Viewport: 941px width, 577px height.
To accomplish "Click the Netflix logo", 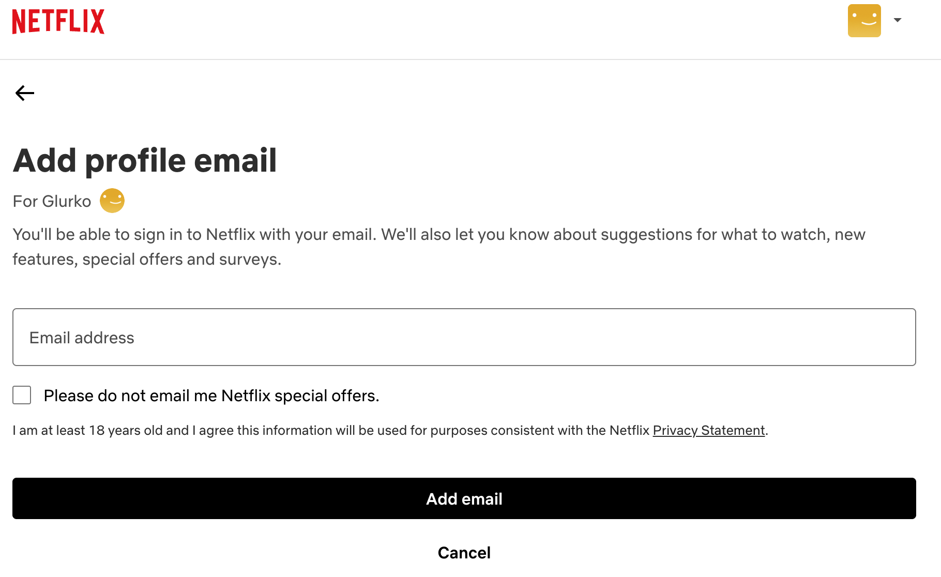I will click(58, 21).
